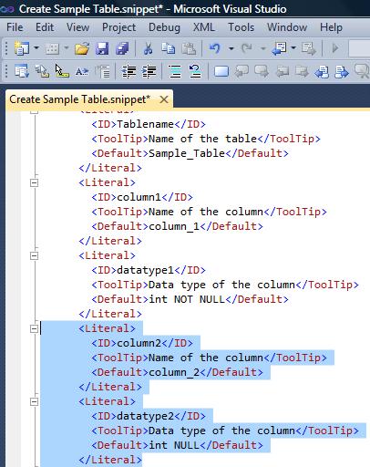Click the Copy toolbar icon

click(168, 48)
